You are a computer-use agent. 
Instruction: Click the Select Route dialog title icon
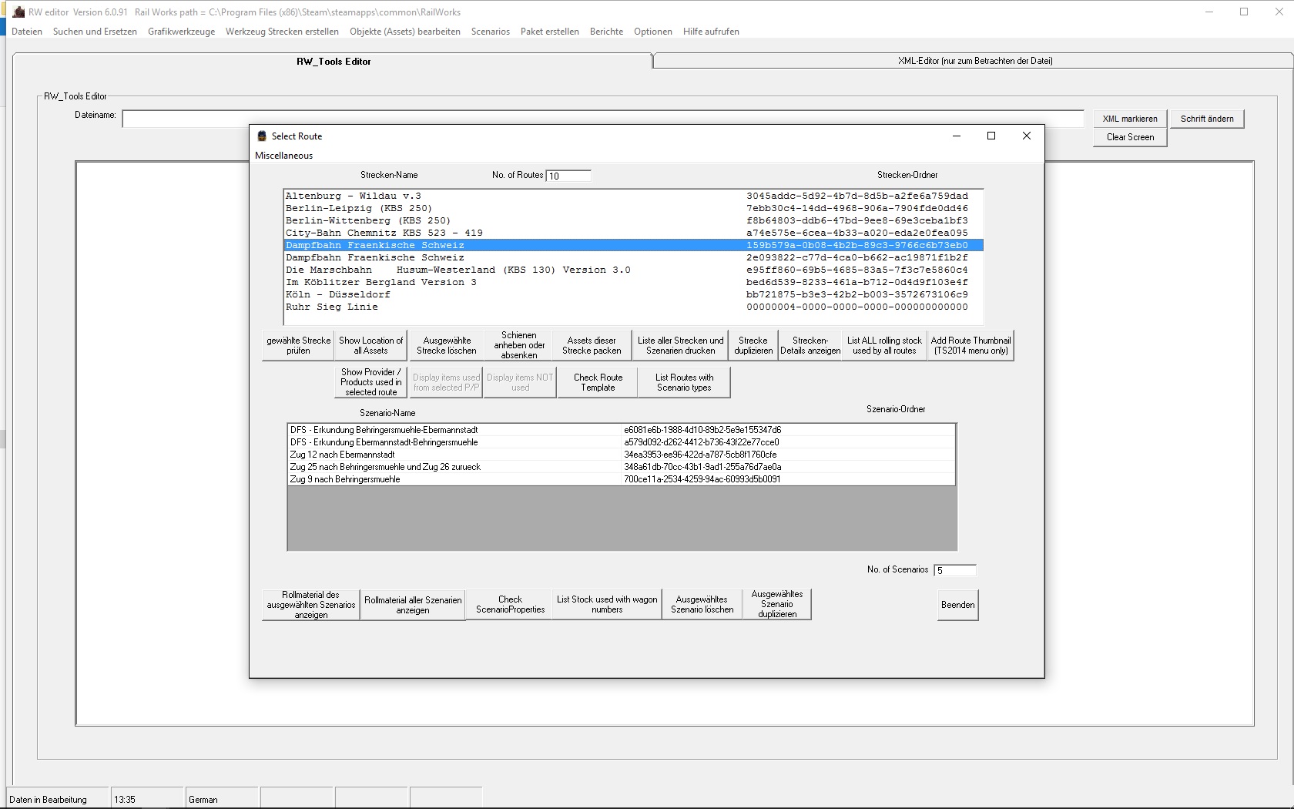pyautogui.click(x=262, y=136)
